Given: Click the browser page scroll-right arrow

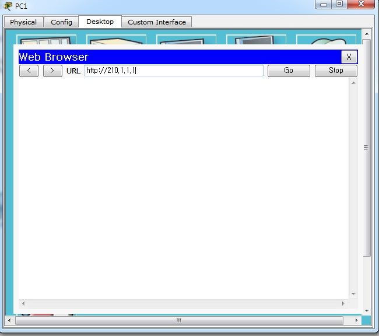Looking at the screenshot, I should (x=343, y=303).
